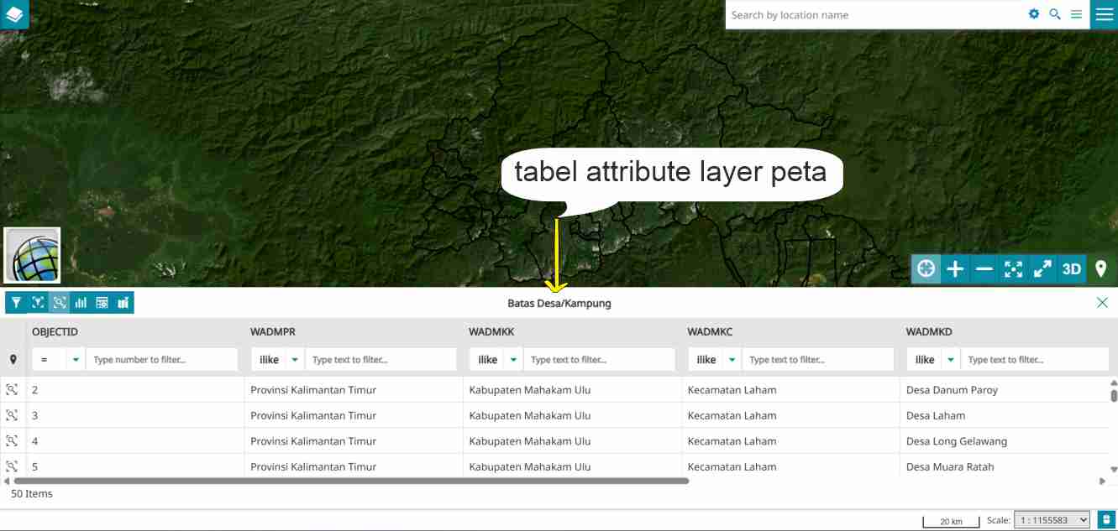Toggle fullscreen map mode
The image size is (1118, 531).
point(1042,269)
